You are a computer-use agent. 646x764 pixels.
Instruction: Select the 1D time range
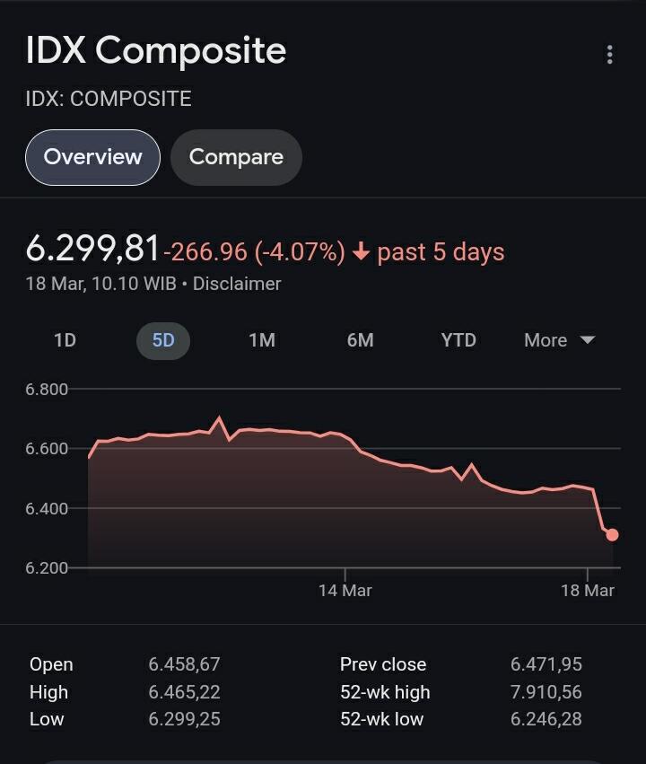65,340
